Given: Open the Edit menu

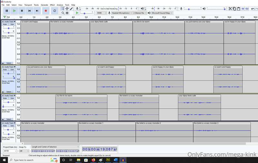Looking at the screenshot, I should pos(8,5).
